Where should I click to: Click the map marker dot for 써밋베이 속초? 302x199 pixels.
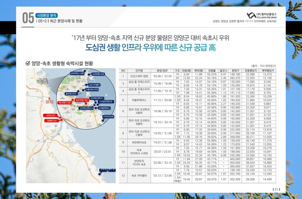(89, 75)
